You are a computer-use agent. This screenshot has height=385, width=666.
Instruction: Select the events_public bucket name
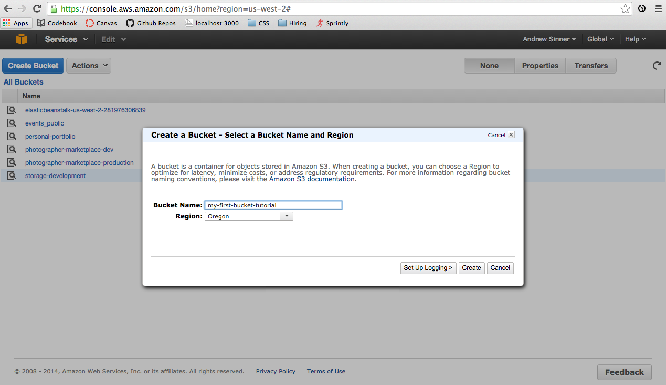tap(45, 123)
